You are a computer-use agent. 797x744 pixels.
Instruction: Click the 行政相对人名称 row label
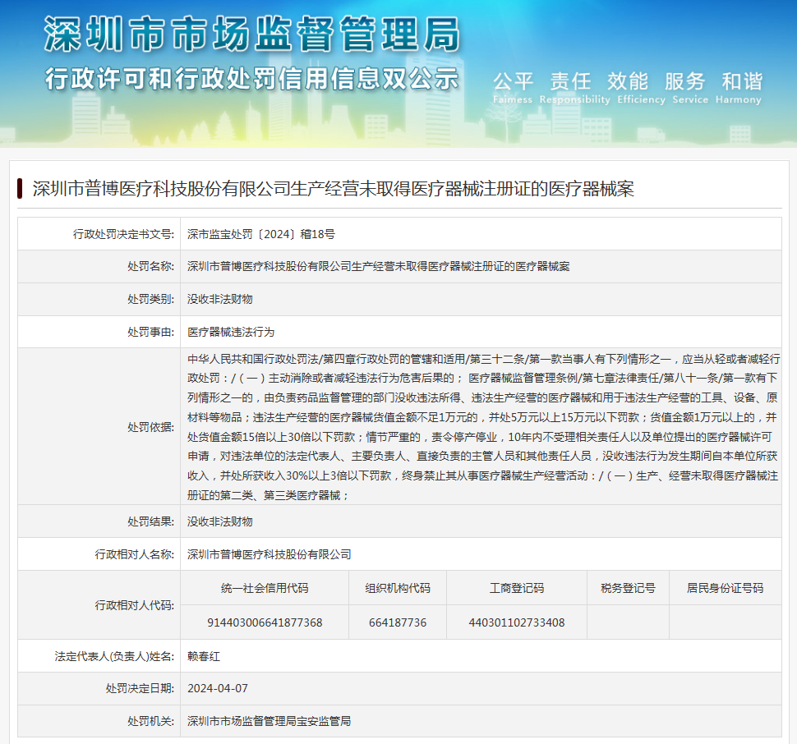click(135, 554)
